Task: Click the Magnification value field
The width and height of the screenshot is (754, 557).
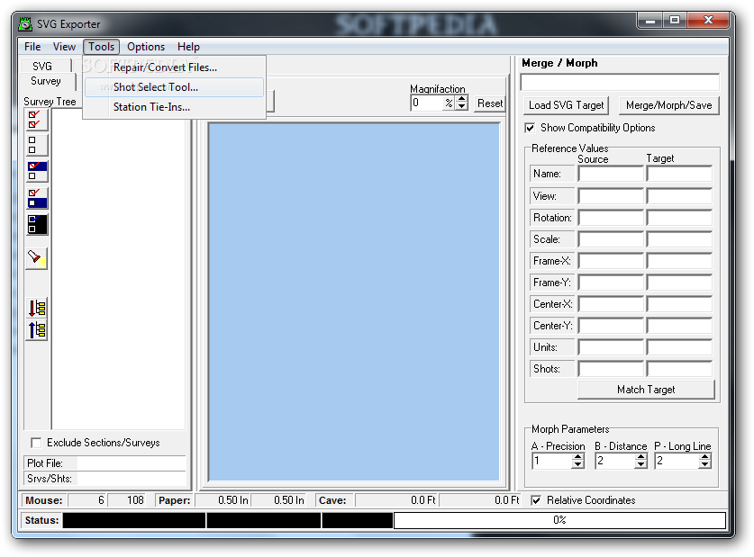Action: 426,103
